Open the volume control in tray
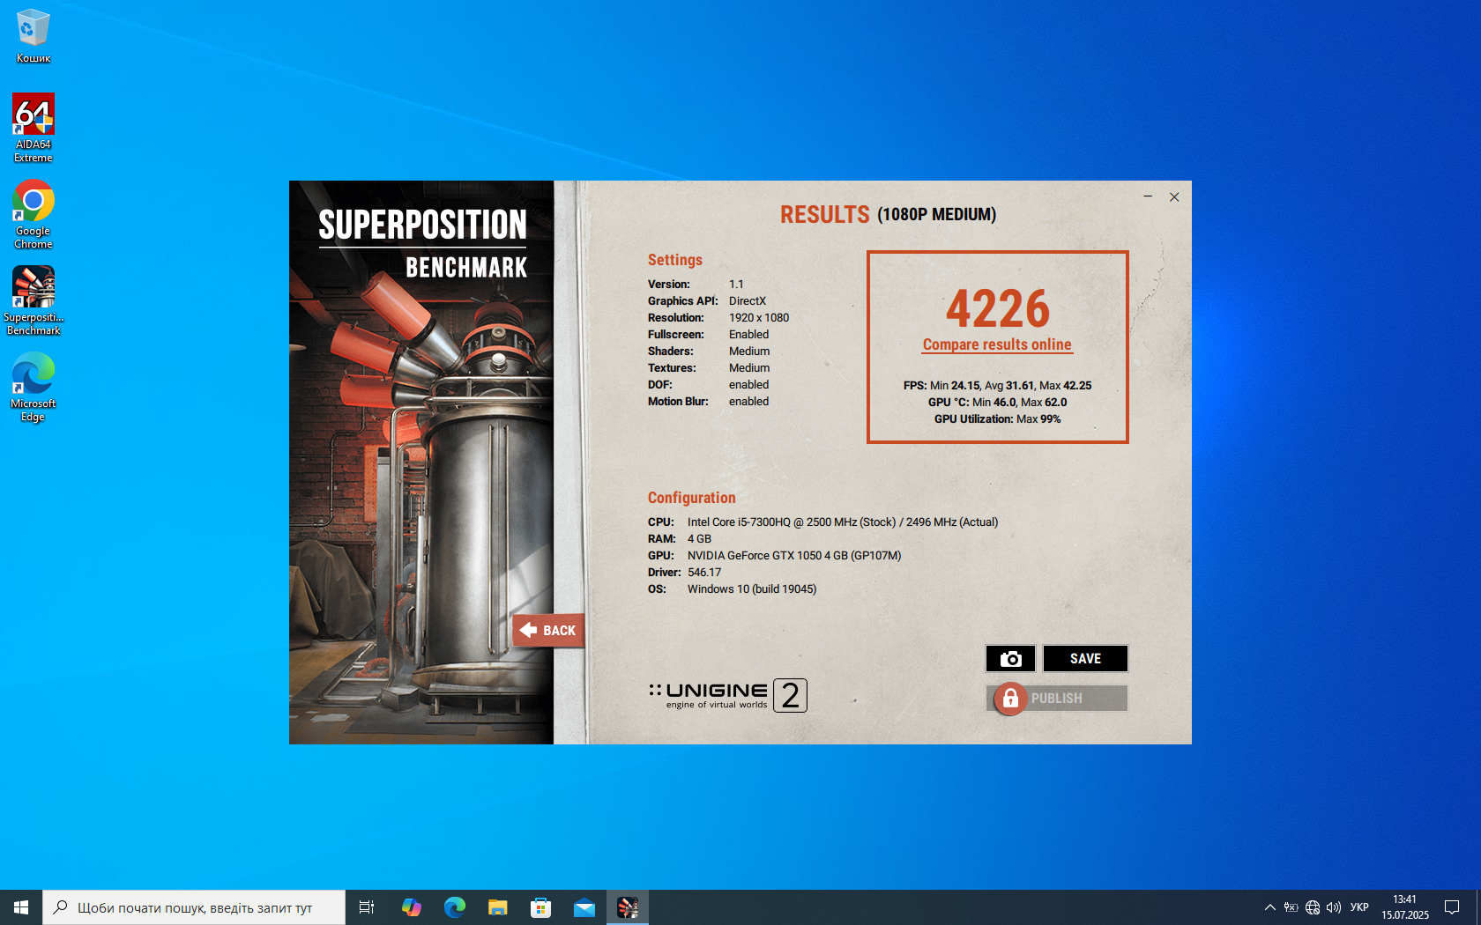1481x925 pixels. click(x=1334, y=907)
